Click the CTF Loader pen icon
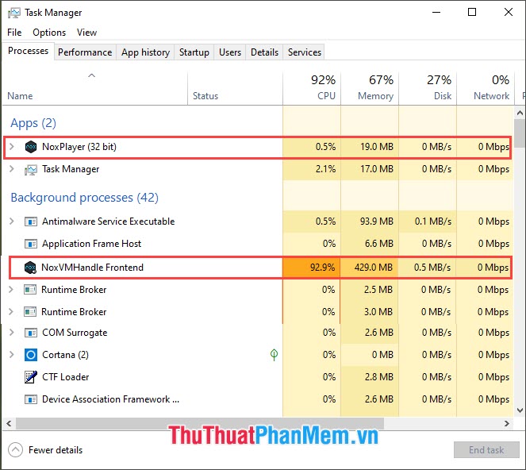 [31, 377]
